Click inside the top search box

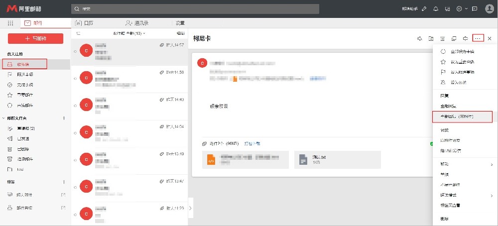click(x=195, y=9)
